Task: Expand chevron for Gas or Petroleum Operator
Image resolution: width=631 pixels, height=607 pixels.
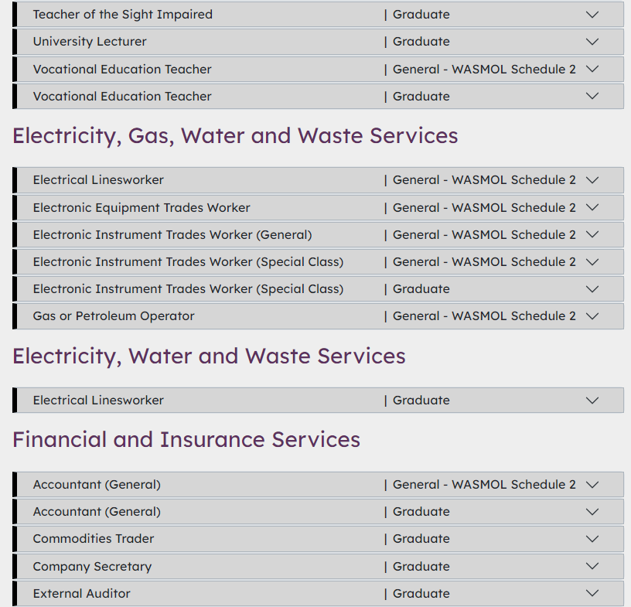Action: 592,316
